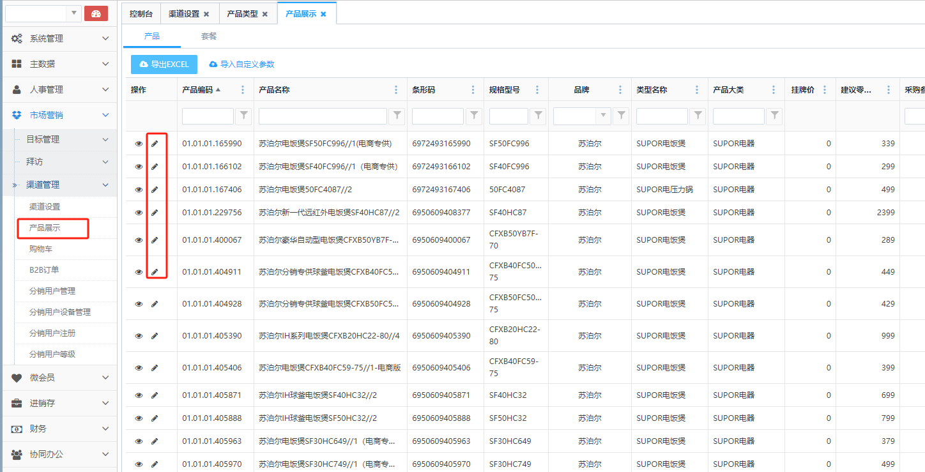This screenshot has height=472, width=925.
Task: Click filter funnel icon for 产品名称 column
Action: click(x=397, y=116)
